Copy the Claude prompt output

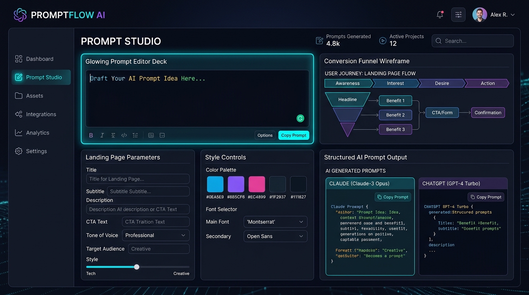click(393, 197)
